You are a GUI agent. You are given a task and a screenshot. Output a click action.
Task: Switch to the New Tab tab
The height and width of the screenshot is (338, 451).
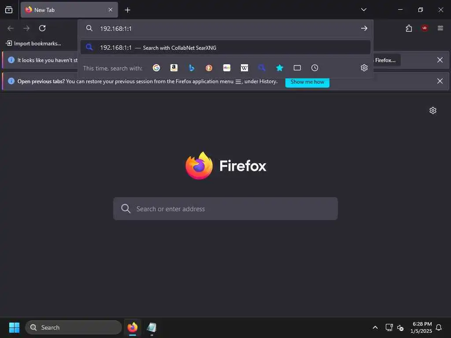point(69,10)
